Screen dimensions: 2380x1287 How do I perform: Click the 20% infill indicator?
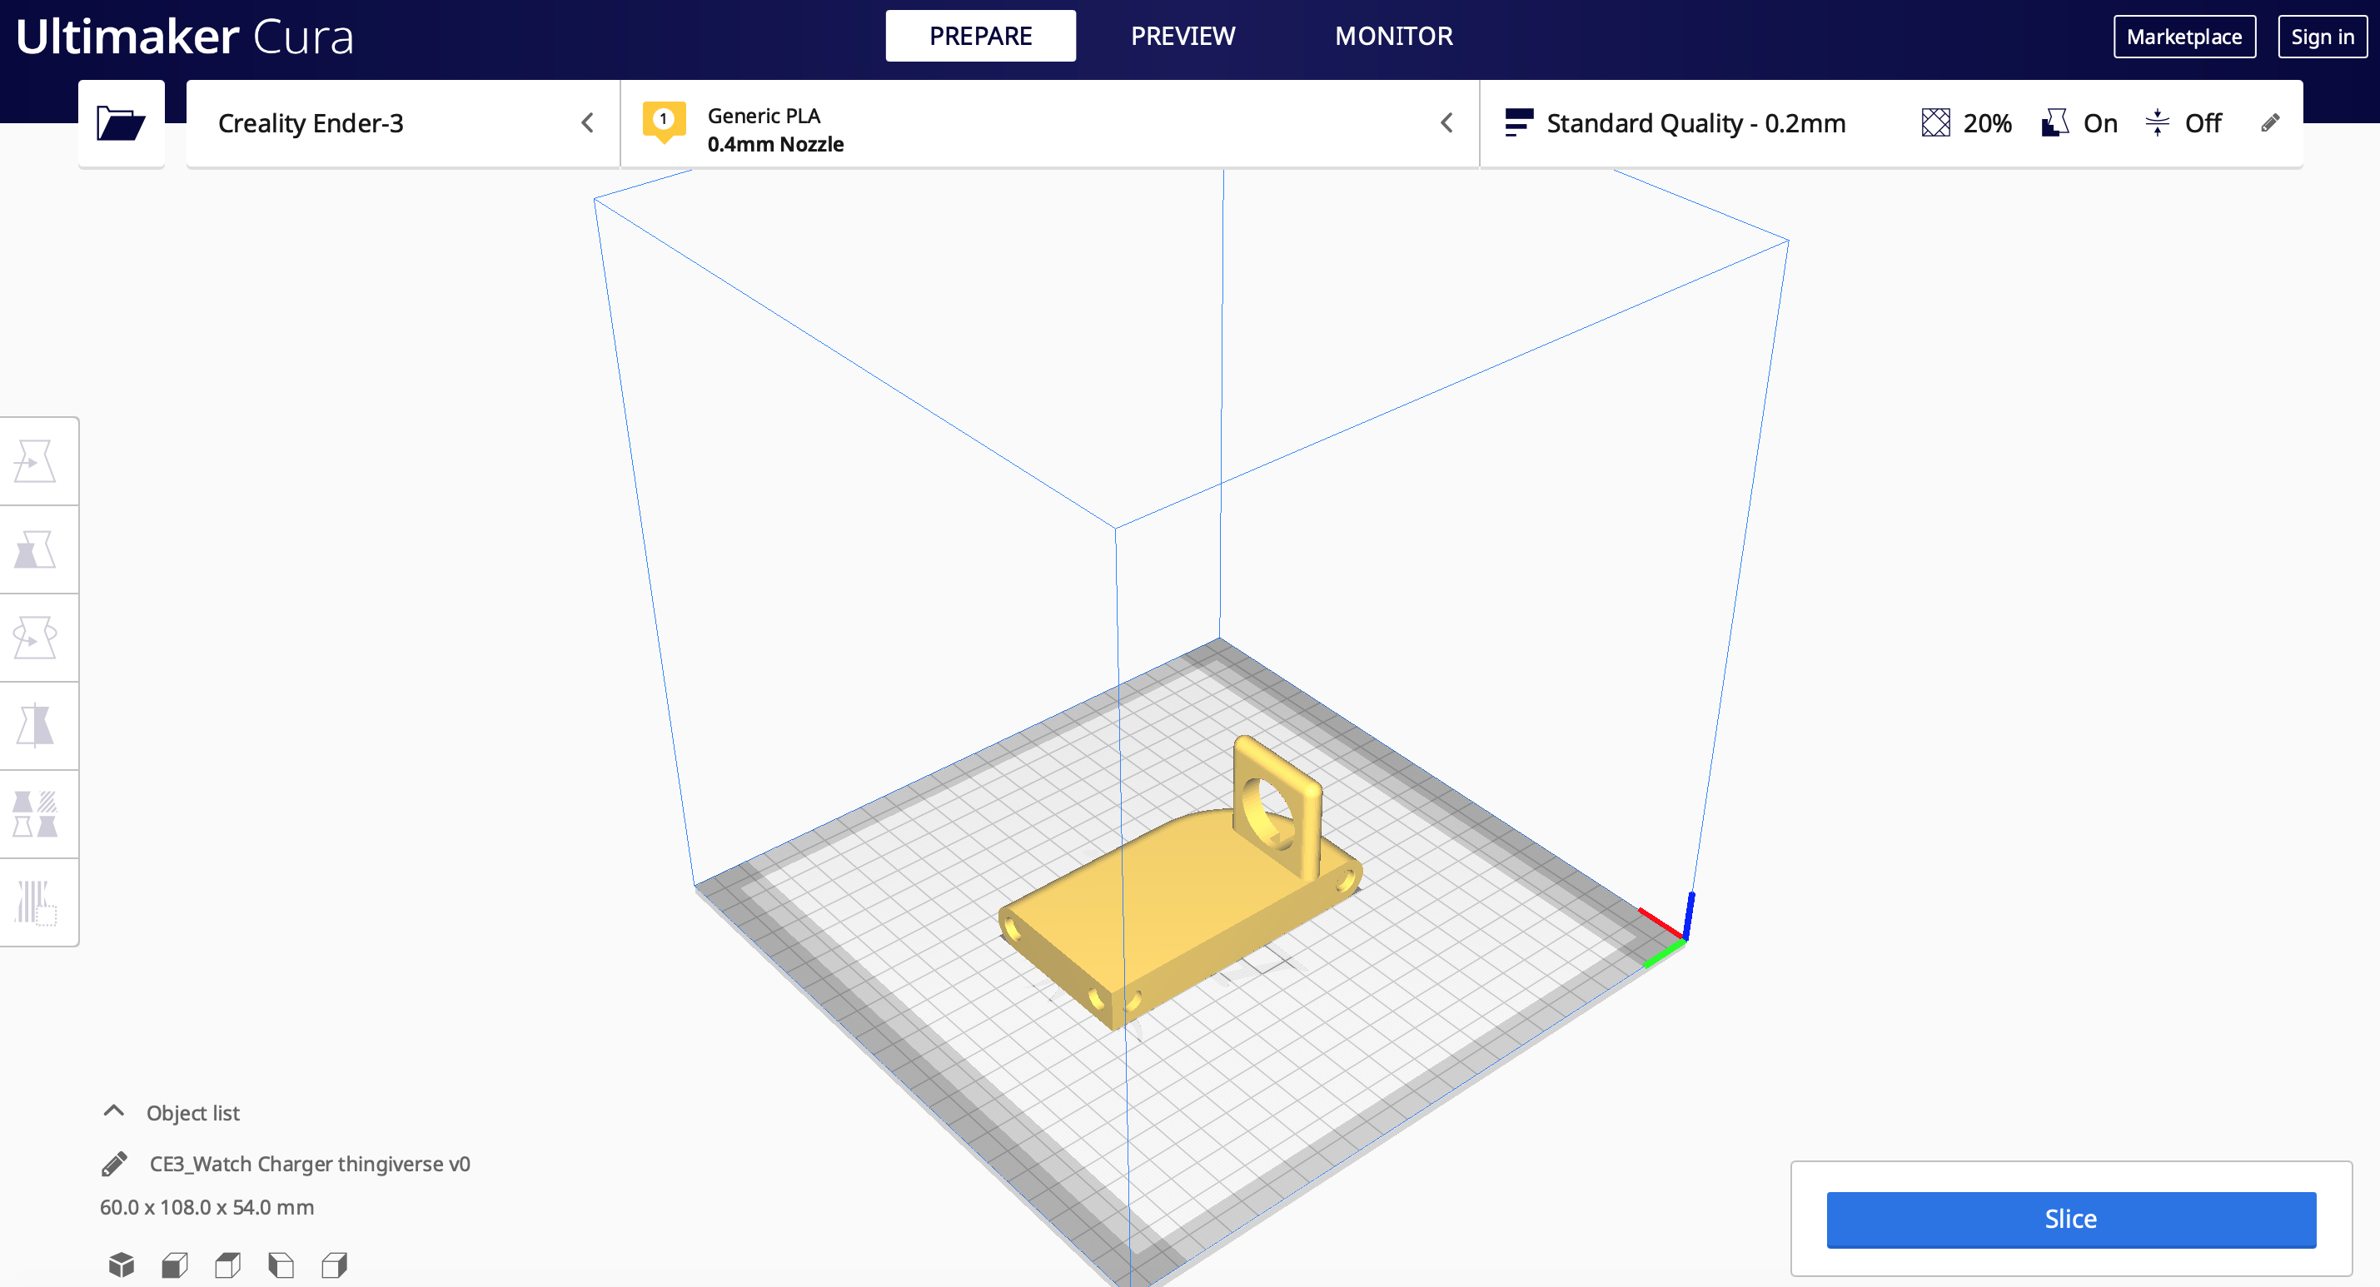pos(1966,123)
